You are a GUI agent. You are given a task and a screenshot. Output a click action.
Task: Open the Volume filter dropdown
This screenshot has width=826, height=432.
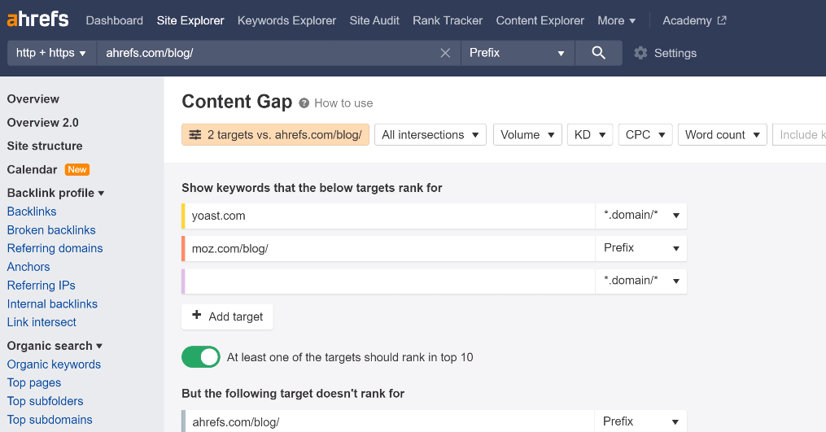tap(527, 135)
